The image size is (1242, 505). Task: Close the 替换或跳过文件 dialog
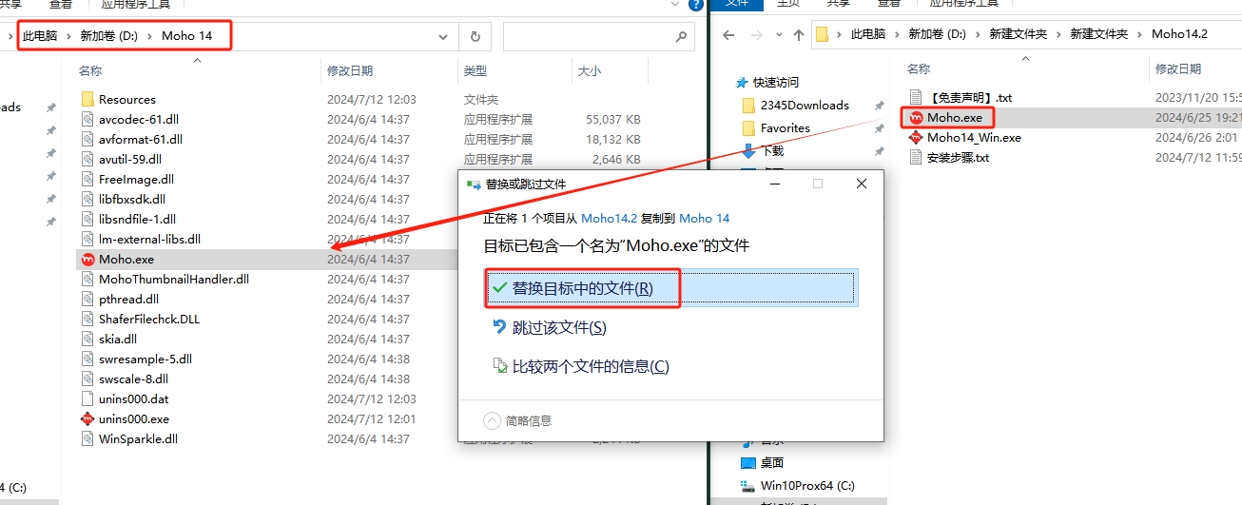pos(862,184)
